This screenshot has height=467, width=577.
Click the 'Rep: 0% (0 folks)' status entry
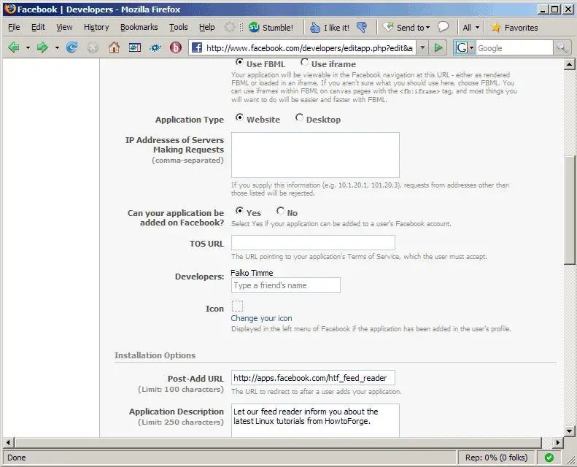tap(496, 458)
